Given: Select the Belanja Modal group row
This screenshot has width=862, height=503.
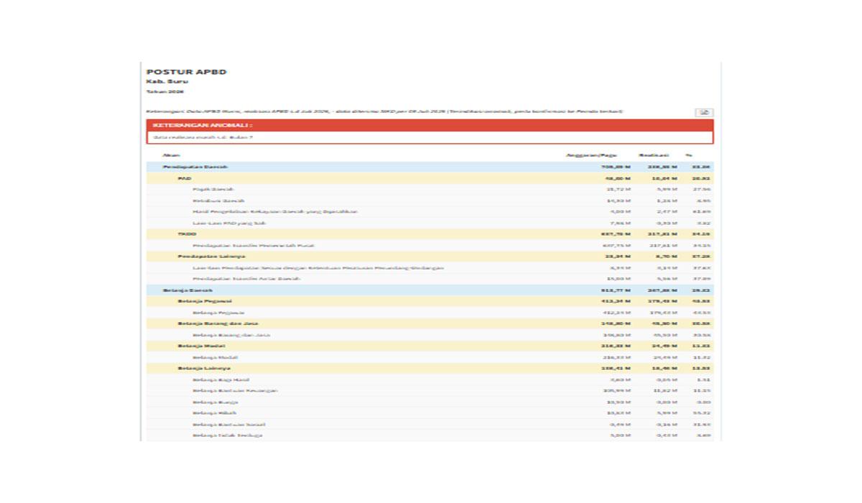Looking at the screenshot, I should [x=430, y=346].
